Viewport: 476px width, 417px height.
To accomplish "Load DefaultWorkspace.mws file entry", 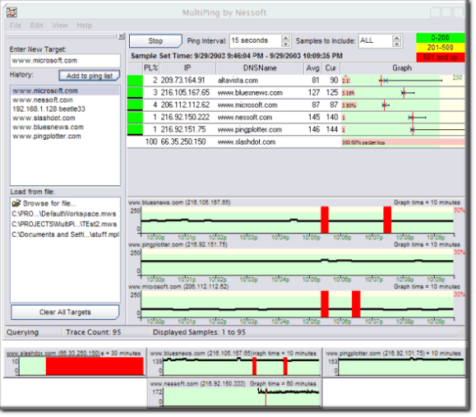I will click(x=64, y=214).
